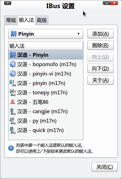This screenshot has width=122, height=179.
Task: Switch to the 常规 tab
Action: click(11, 20)
